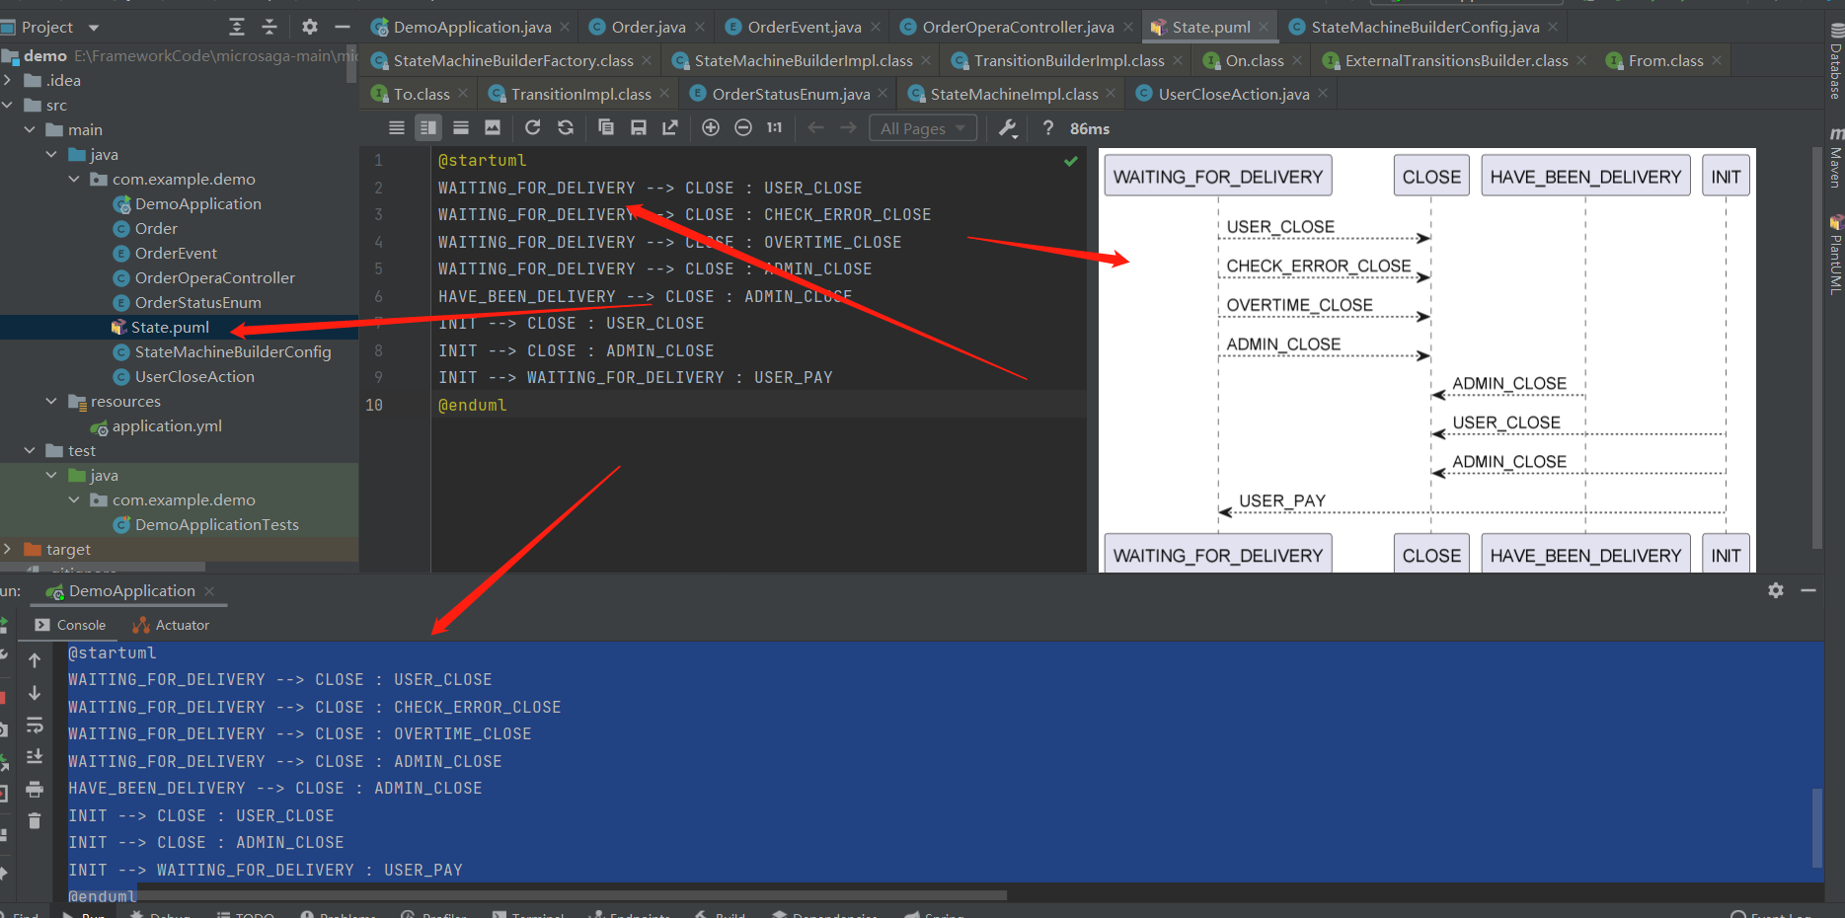The height and width of the screenshot is (918, 1845).
Task: Click the print console icon
Action: pyautogui.click(x=35, y=789)
